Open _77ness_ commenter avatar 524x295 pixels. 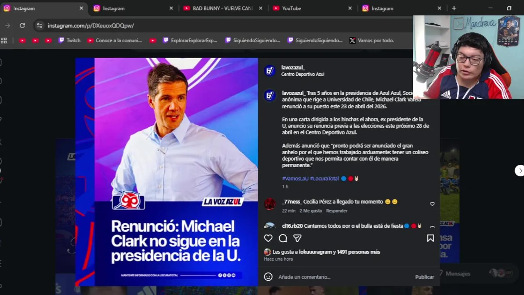[x=269, y=204]
